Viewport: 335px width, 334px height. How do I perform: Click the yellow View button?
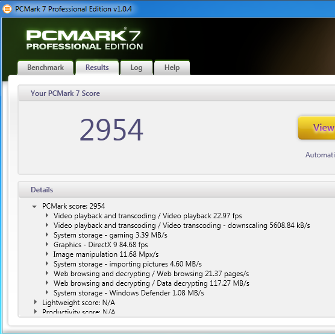coord(317,128)
